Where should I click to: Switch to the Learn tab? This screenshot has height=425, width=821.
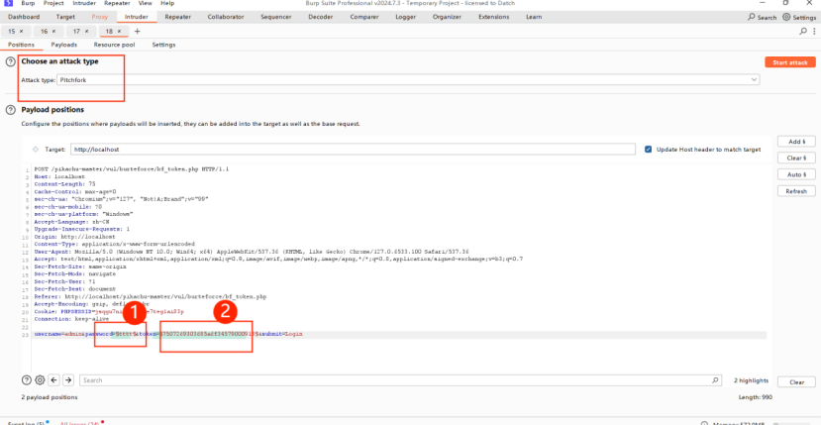pyautogui.click(x=534, y=17)
